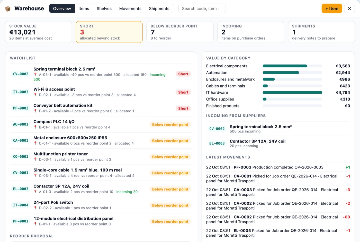
Task: Click the Electrical components value bar
Action: [x=292, y=66]
